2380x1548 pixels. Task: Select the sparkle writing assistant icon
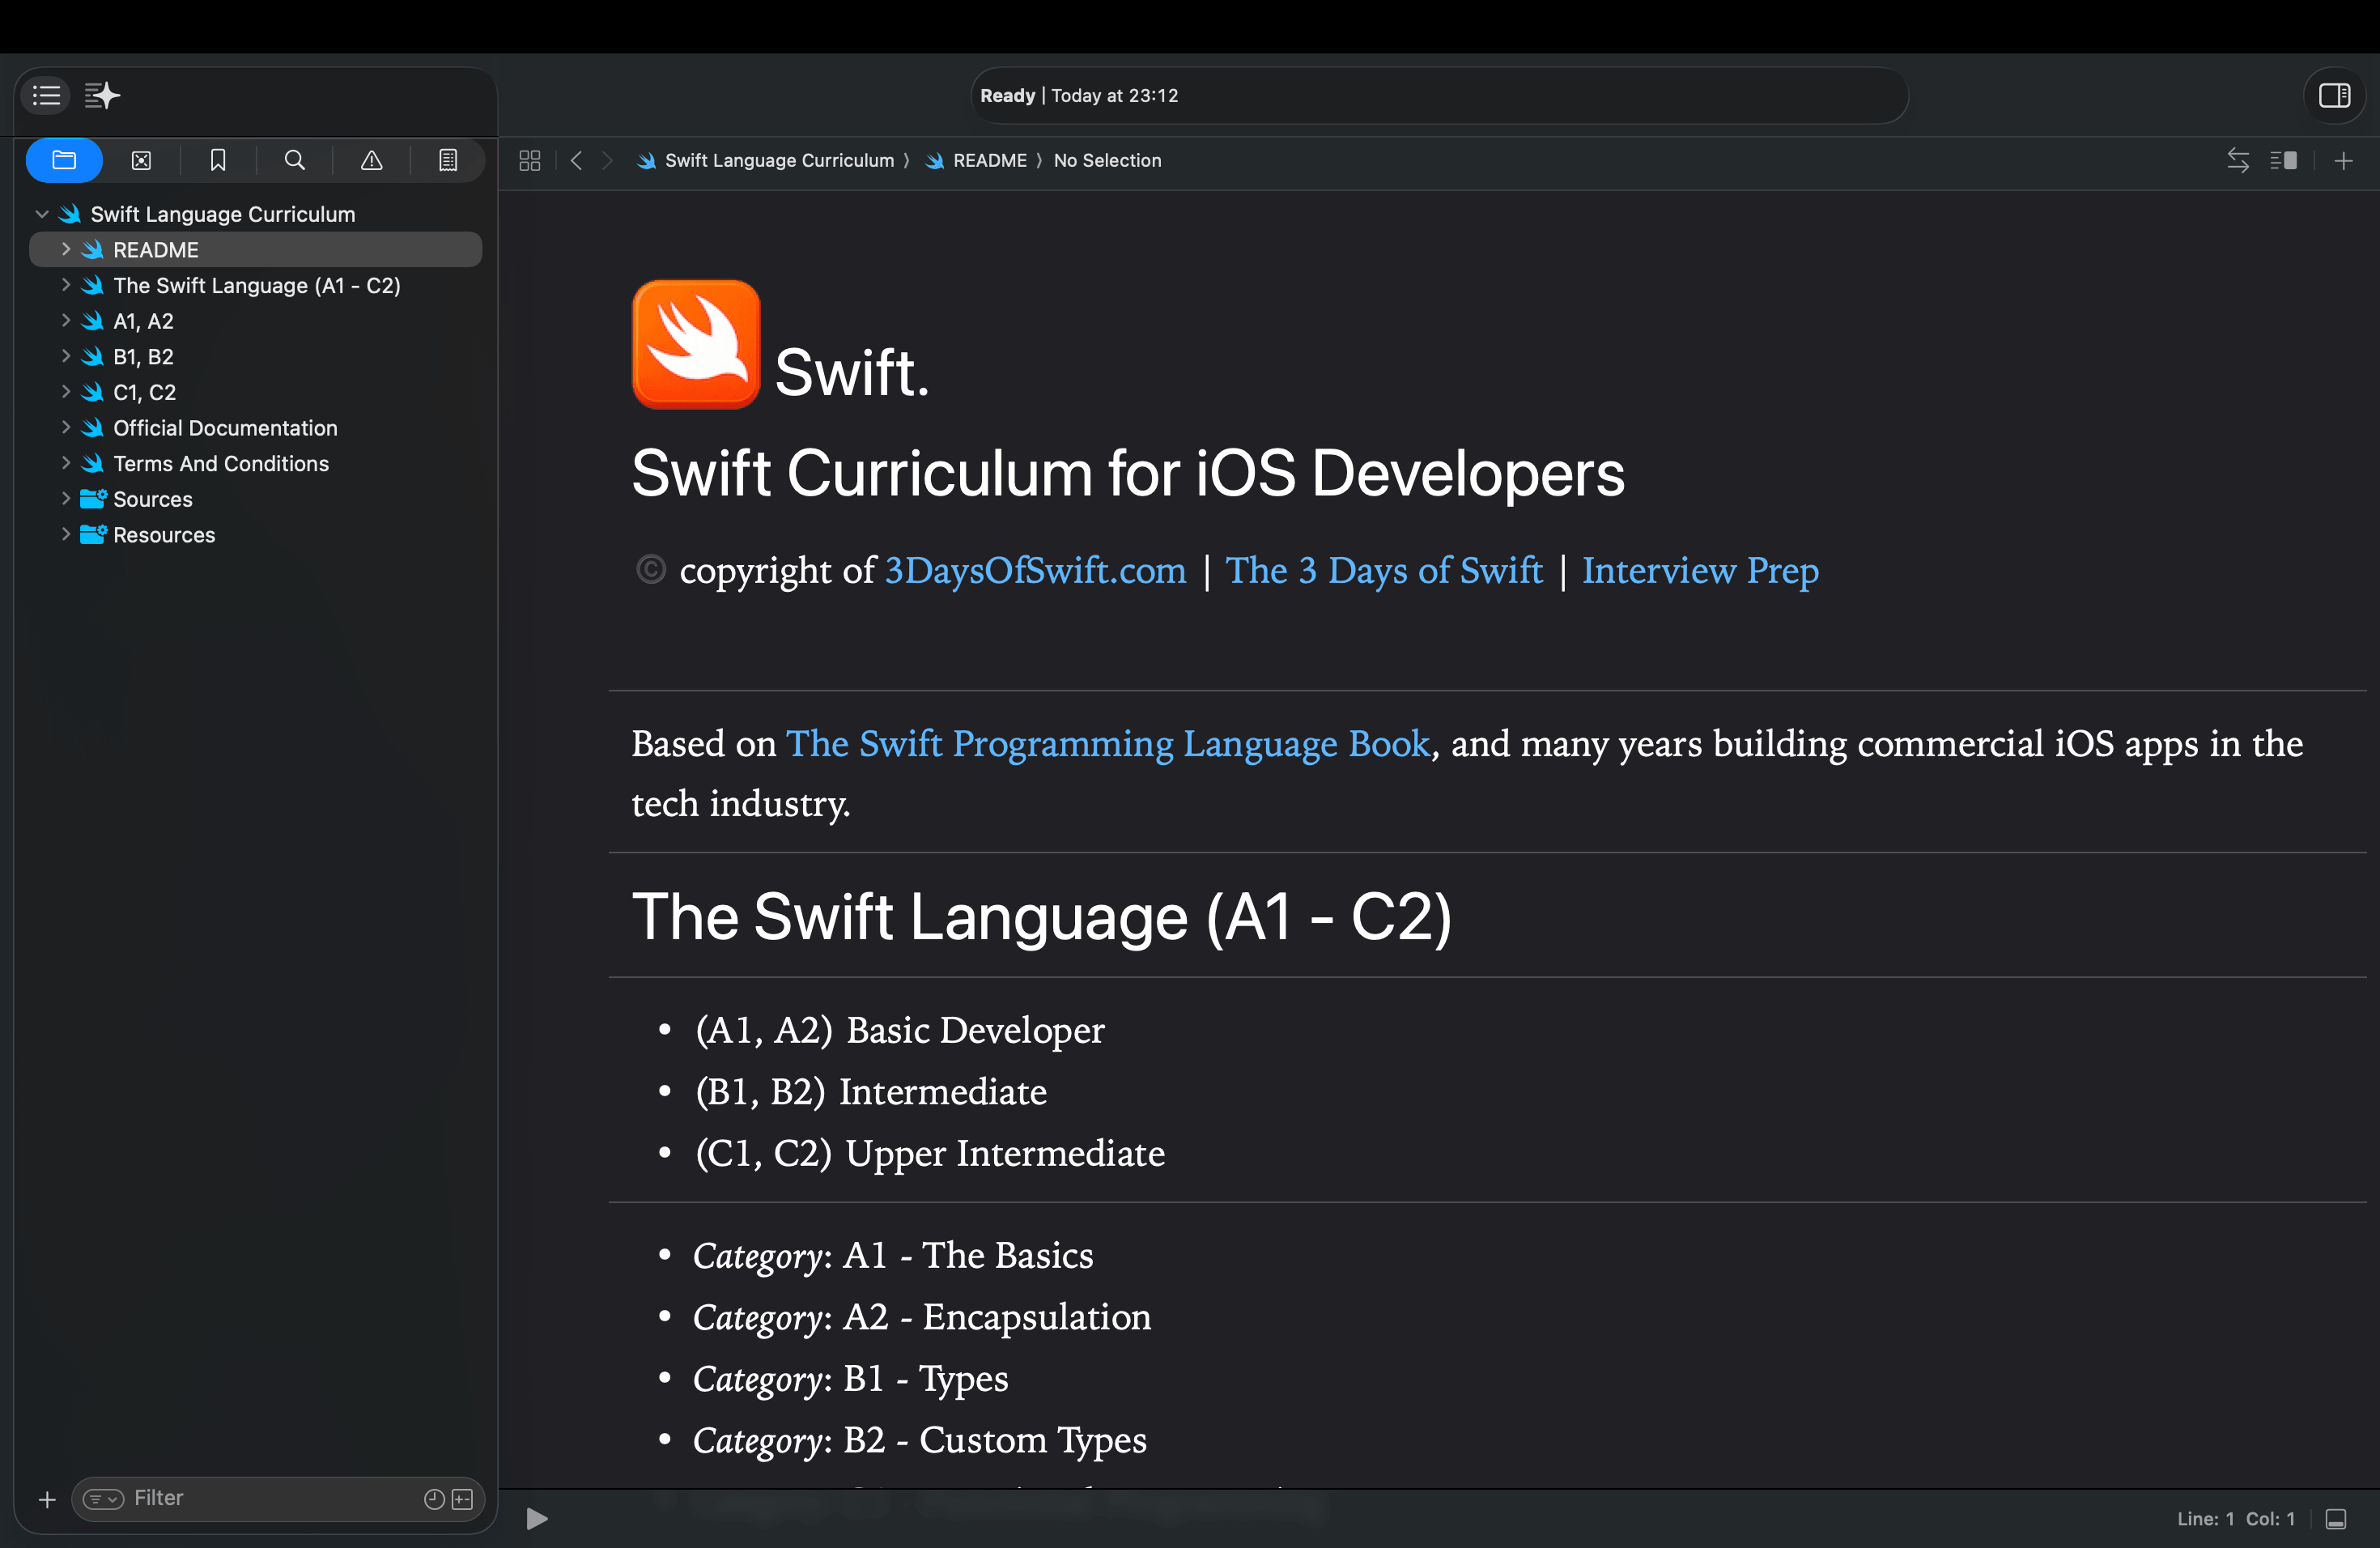[102, 95]
